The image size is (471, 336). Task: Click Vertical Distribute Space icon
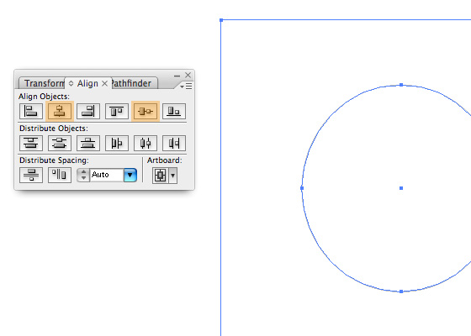tap(31, 175)
